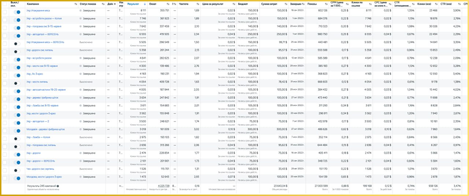Open campaign Укр - дороги — ВЕРЕСЕНЬ
Screen dimensions: 469x196
(x=40, y=161)
